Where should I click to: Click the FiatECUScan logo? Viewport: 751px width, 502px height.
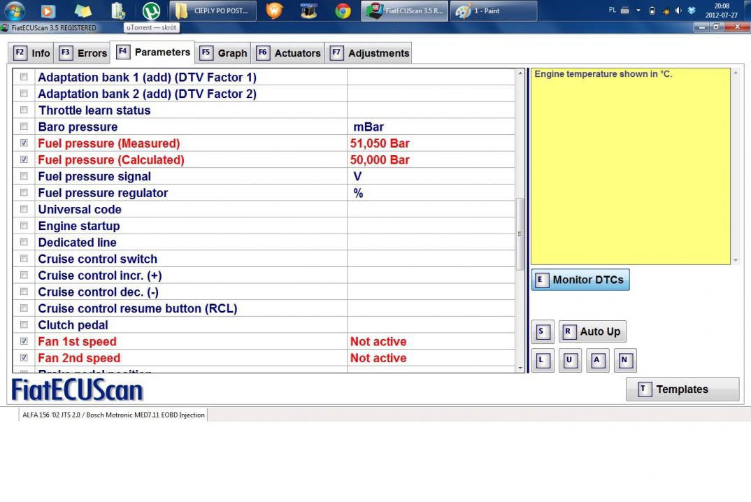coord(77,390)
